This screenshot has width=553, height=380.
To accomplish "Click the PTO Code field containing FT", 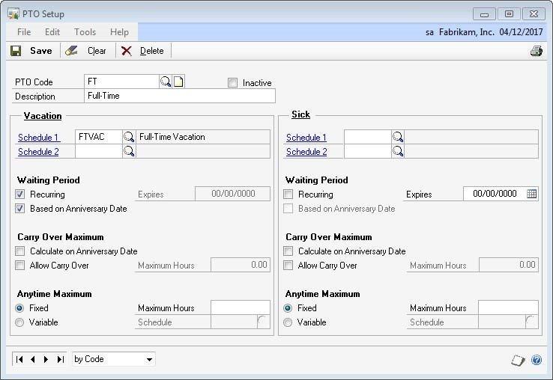I will pos(121,82).
